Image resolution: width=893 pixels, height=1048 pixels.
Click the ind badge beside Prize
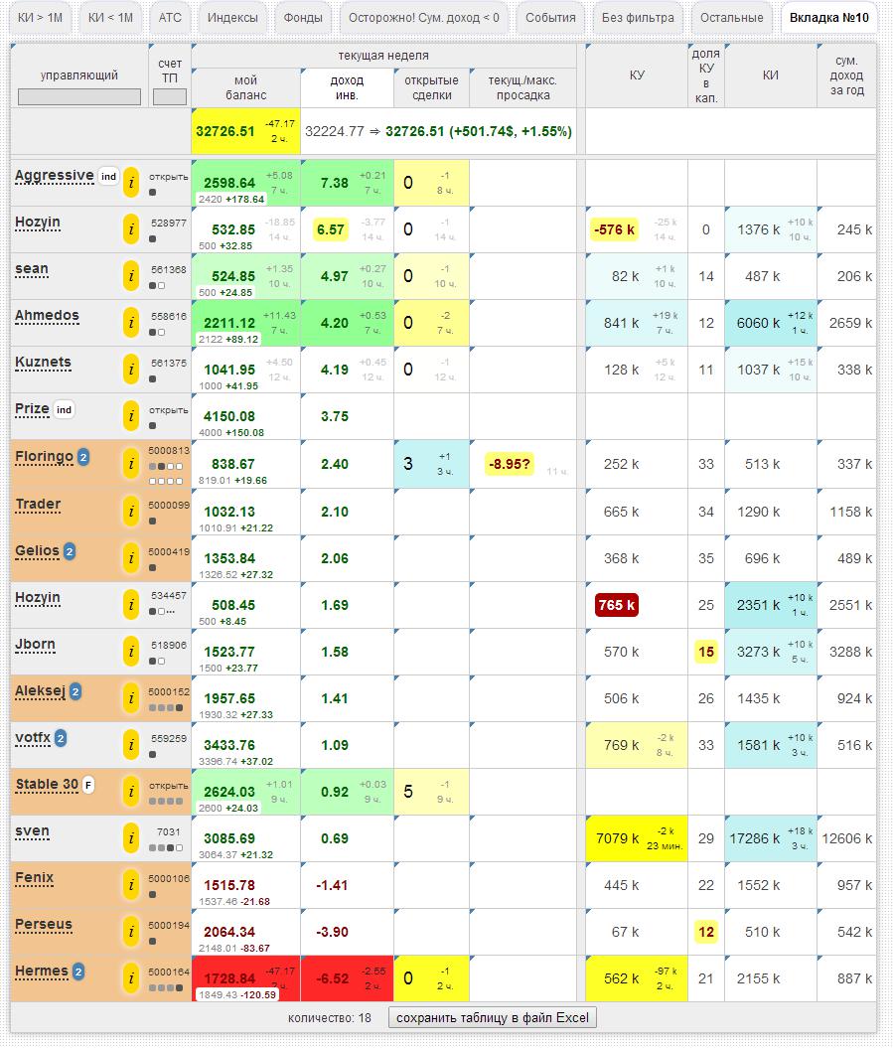coord(65,410)
